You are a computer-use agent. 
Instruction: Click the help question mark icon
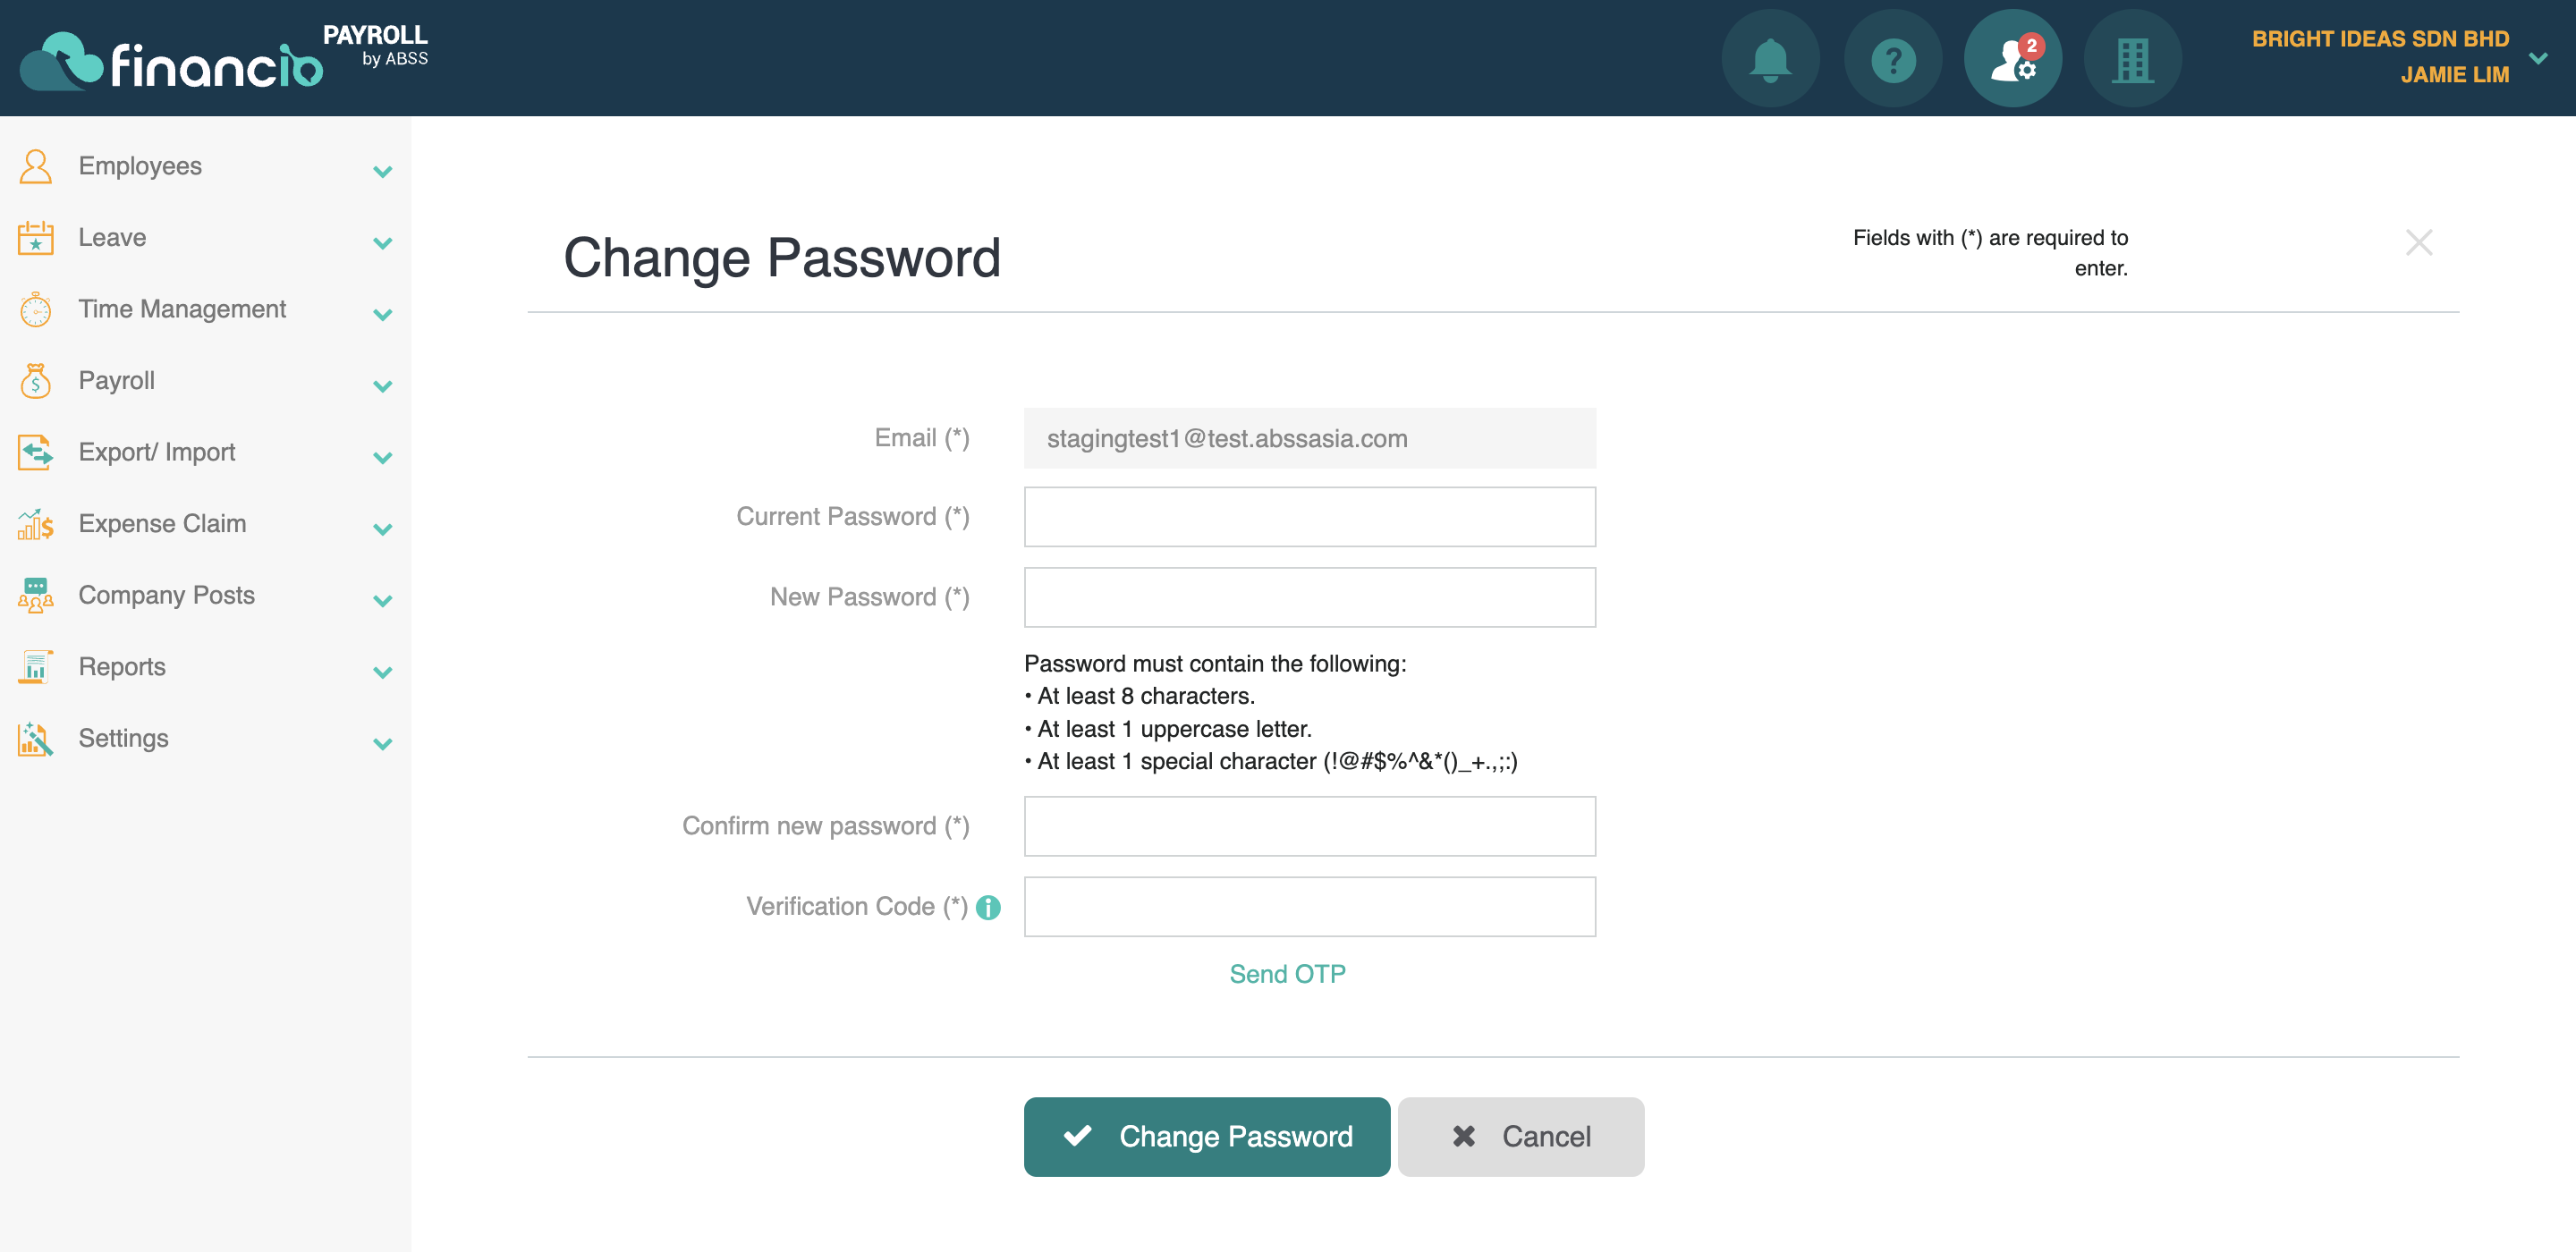click(1892, 59)
